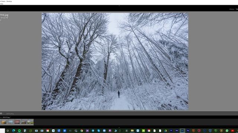This screenshot has width=238, height=133.
Task: Open the filmstrip filename source dropdown
Action: point(7,117)
